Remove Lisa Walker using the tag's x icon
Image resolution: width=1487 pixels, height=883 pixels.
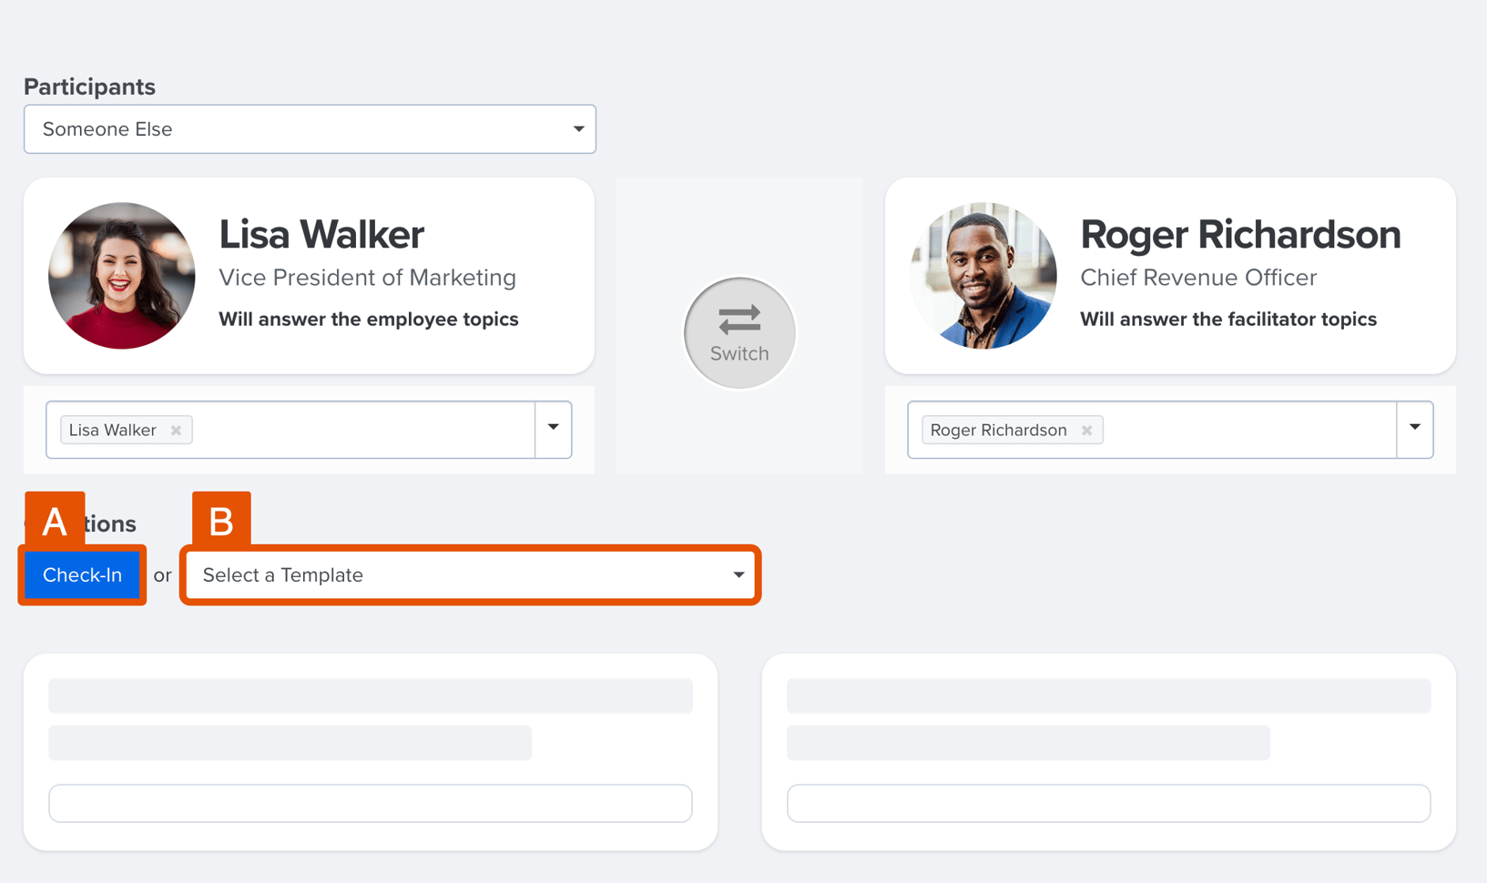pyautogui.click(x=177, y=430)
